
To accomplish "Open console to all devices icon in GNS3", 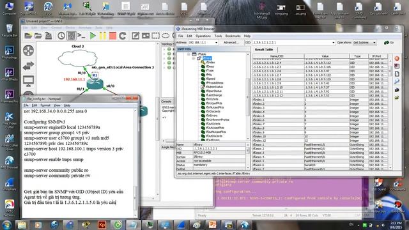I will (81, 36).
